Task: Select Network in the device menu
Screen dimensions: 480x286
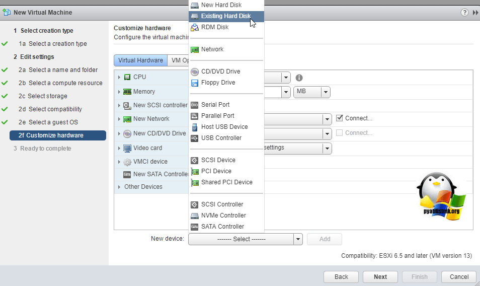Action: pyautogui.click(x=212, y=49)
